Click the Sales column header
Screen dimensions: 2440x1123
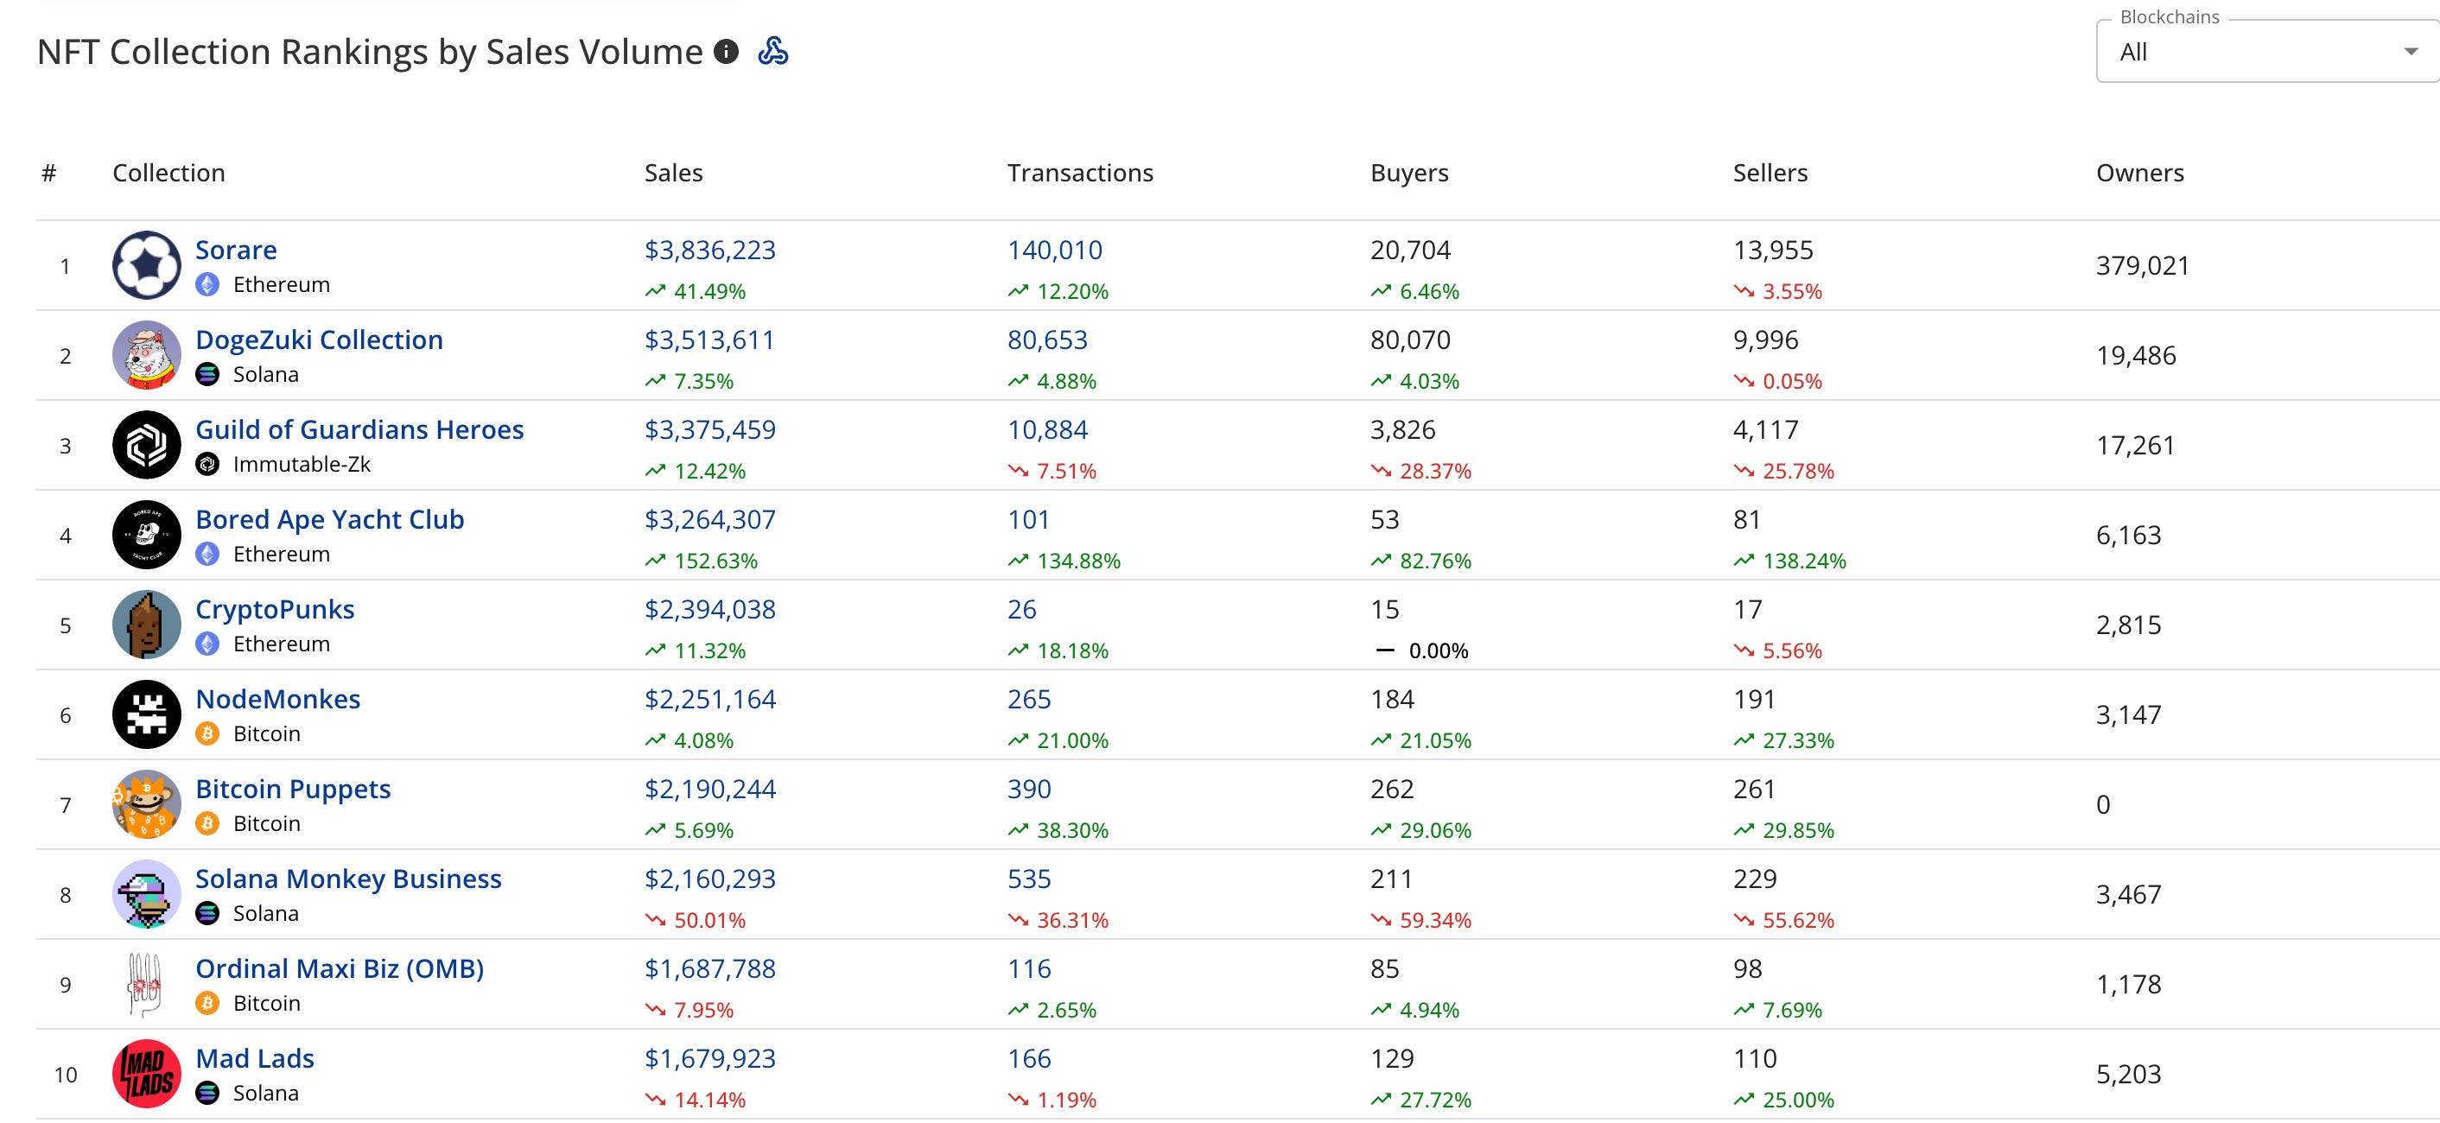point(672,172)
